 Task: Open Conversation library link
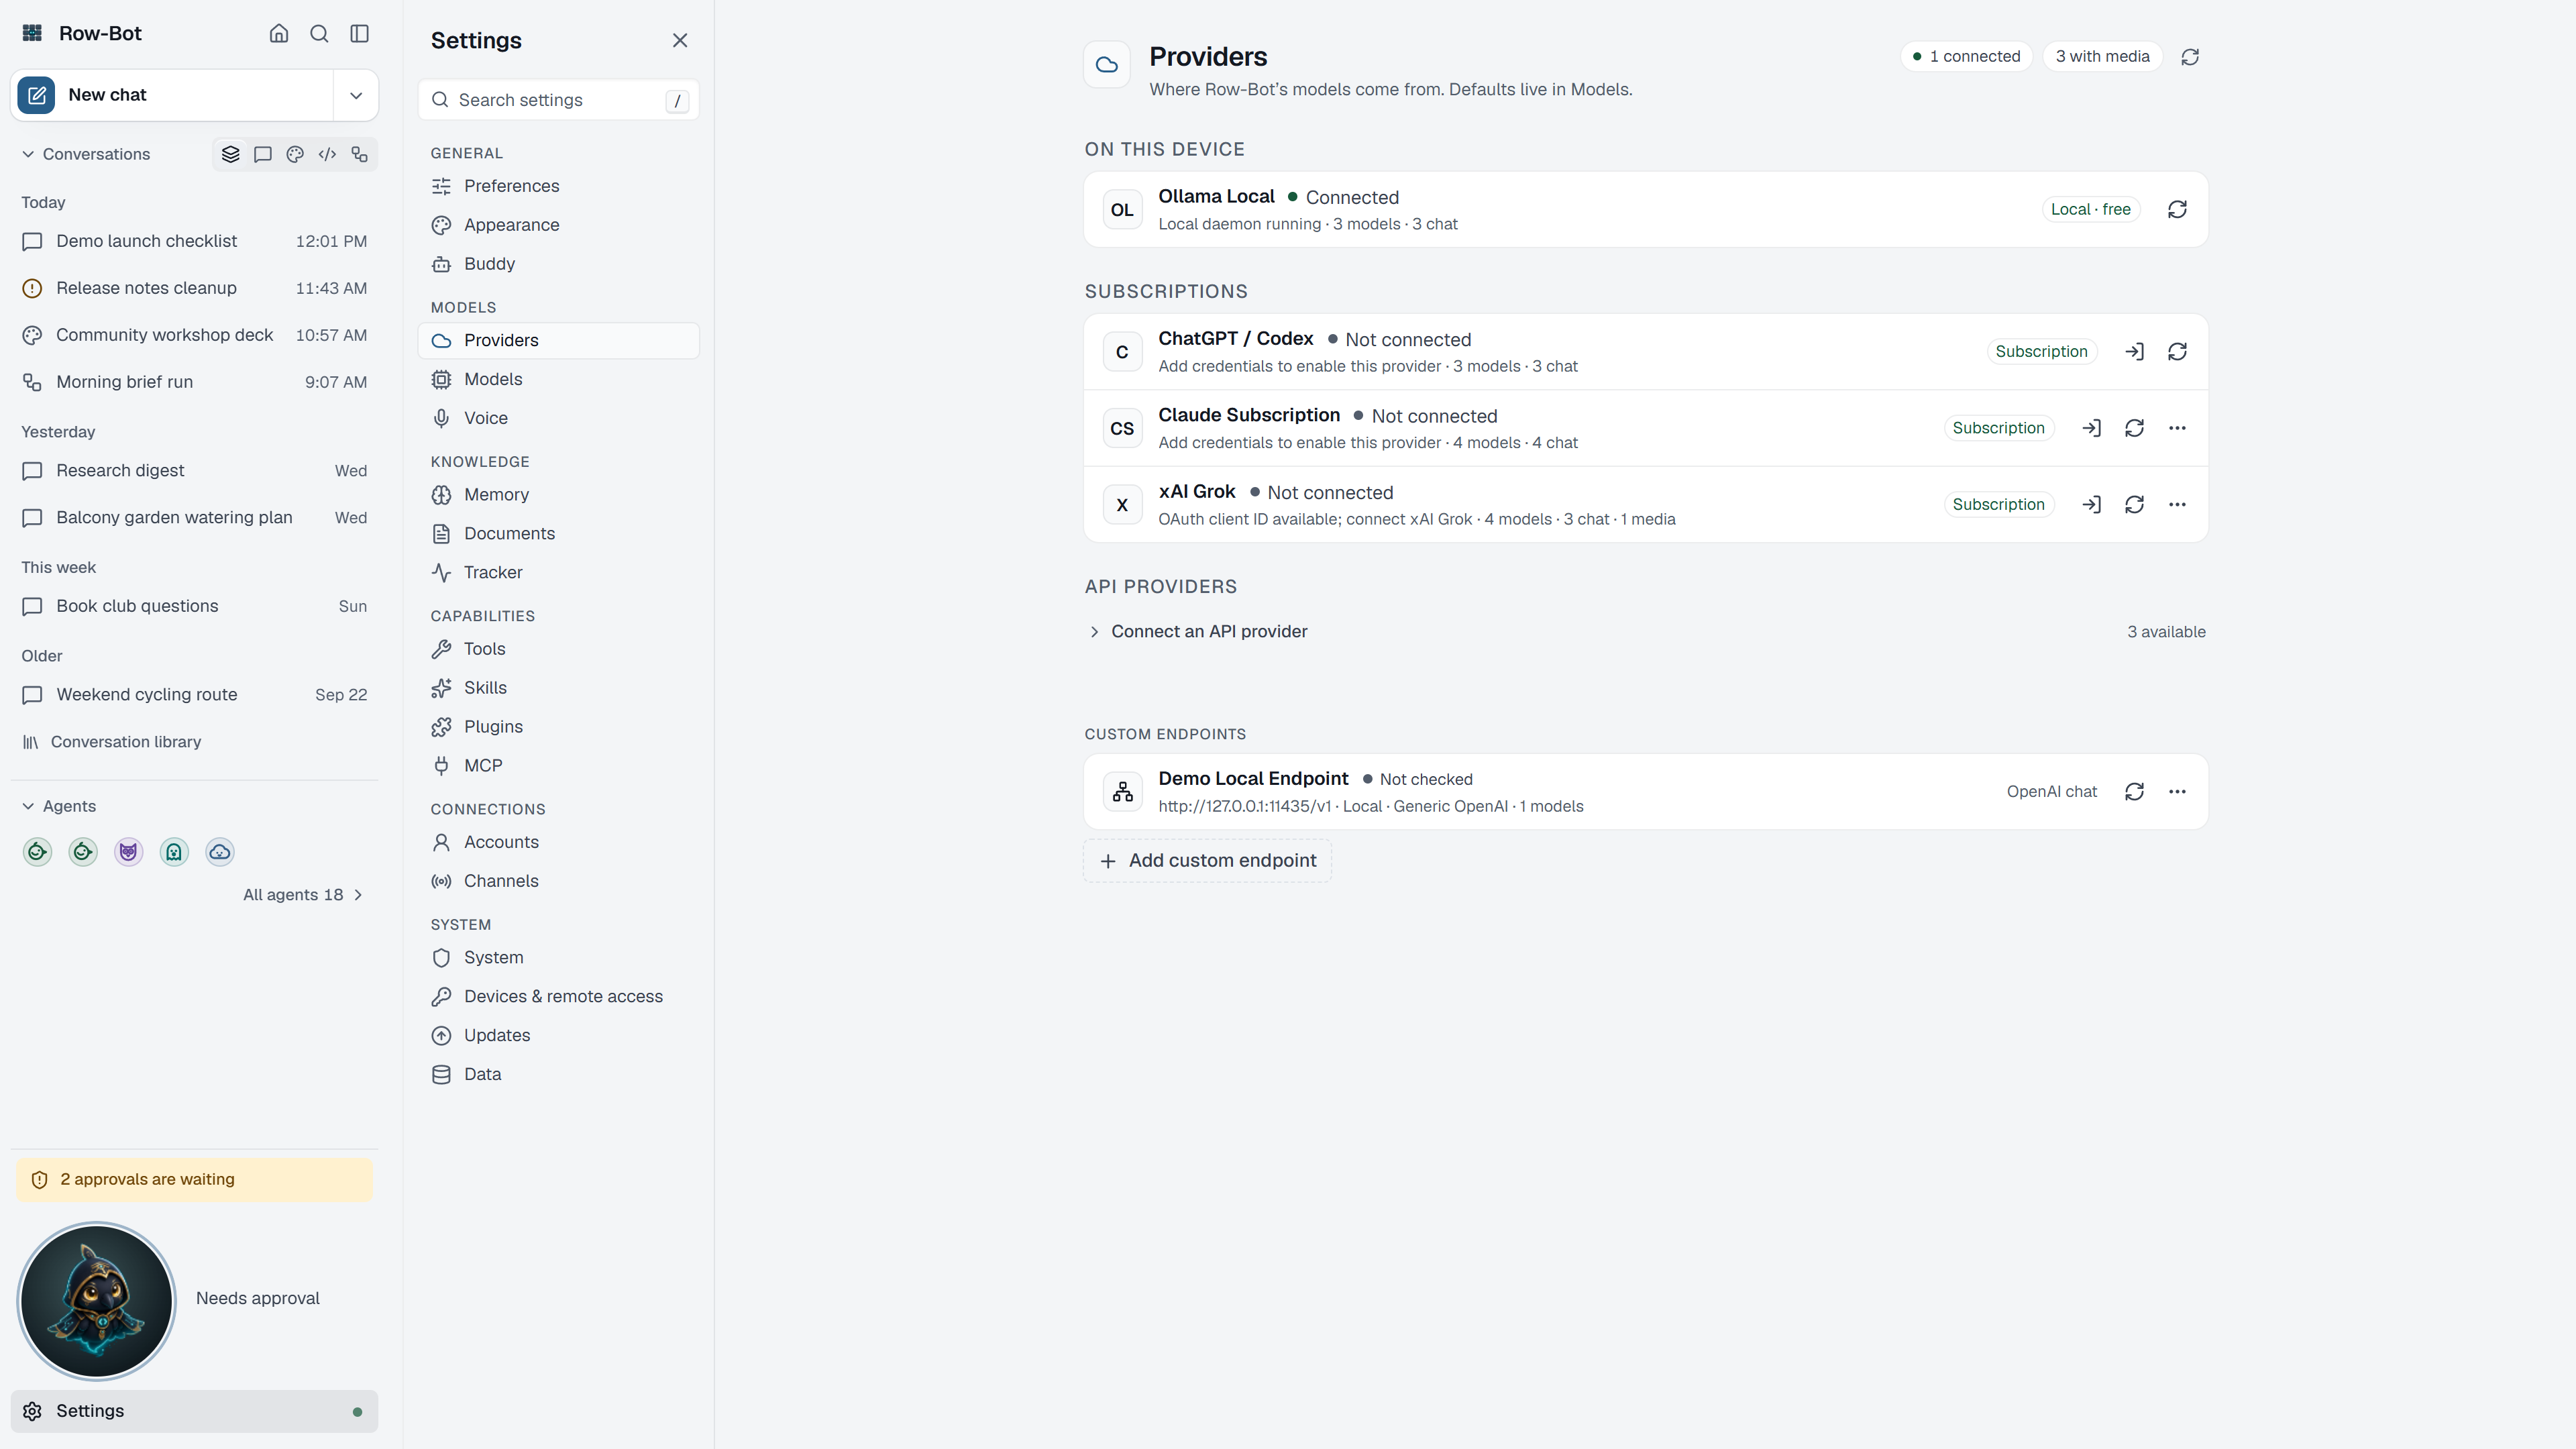coord(112,742)
